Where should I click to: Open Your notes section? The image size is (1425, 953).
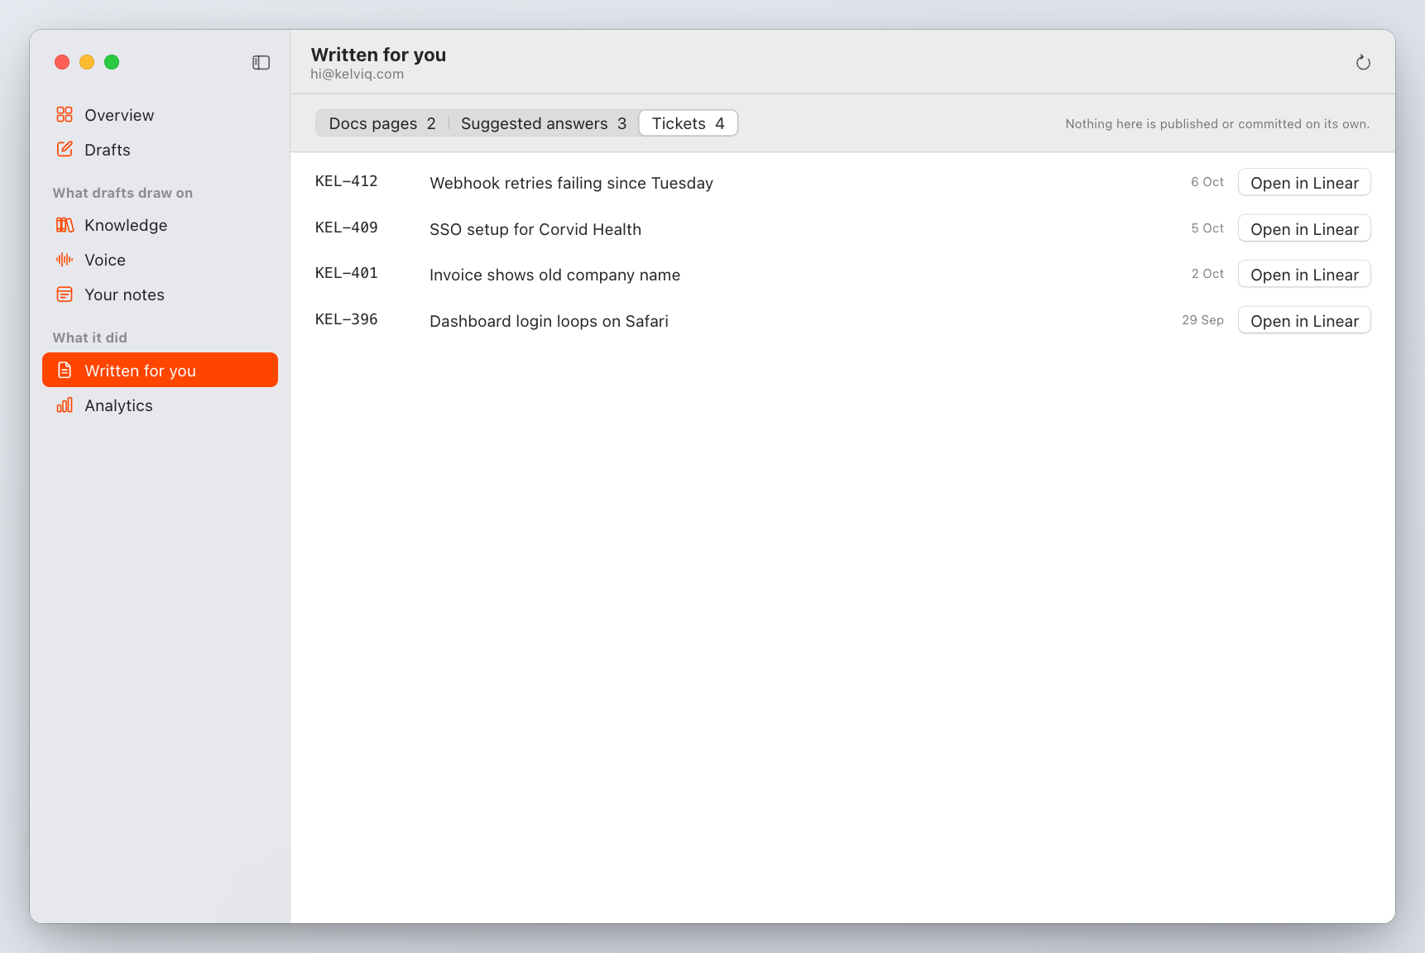(160, 295)
